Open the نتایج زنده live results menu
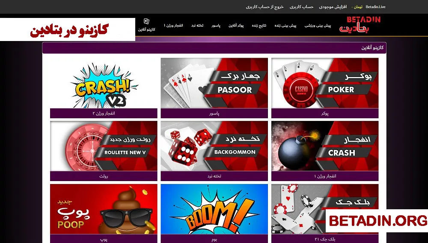The width and height of the screenshot is (428, 243). coord(259,26)
